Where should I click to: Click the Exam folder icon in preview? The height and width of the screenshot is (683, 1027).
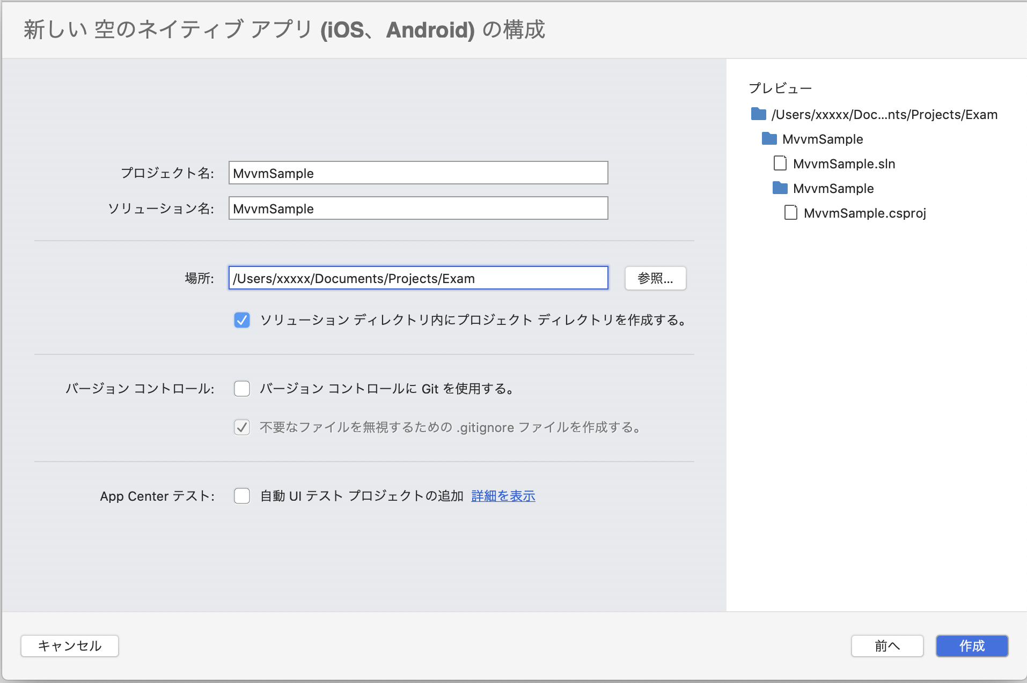[759, 114]
